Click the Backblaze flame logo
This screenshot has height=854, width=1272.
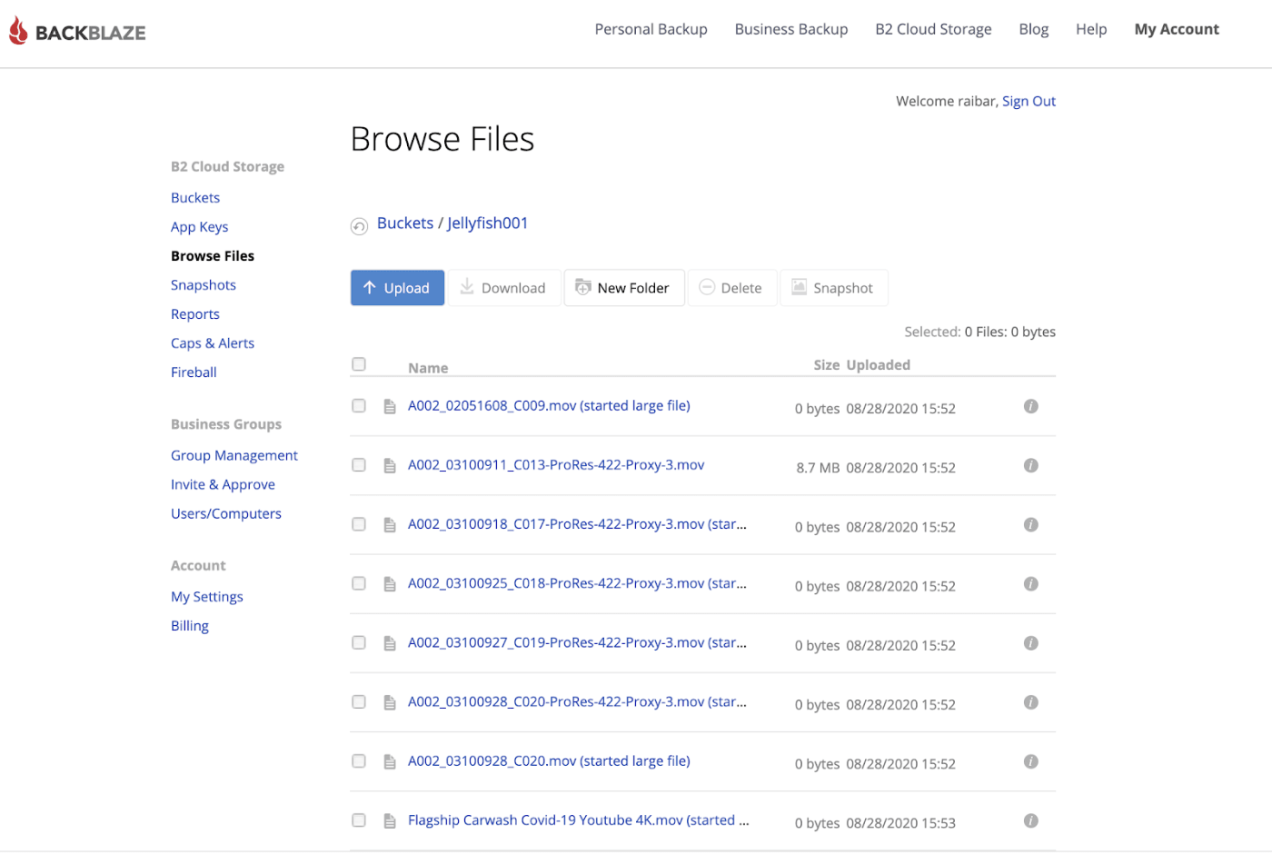coord(16,30)
